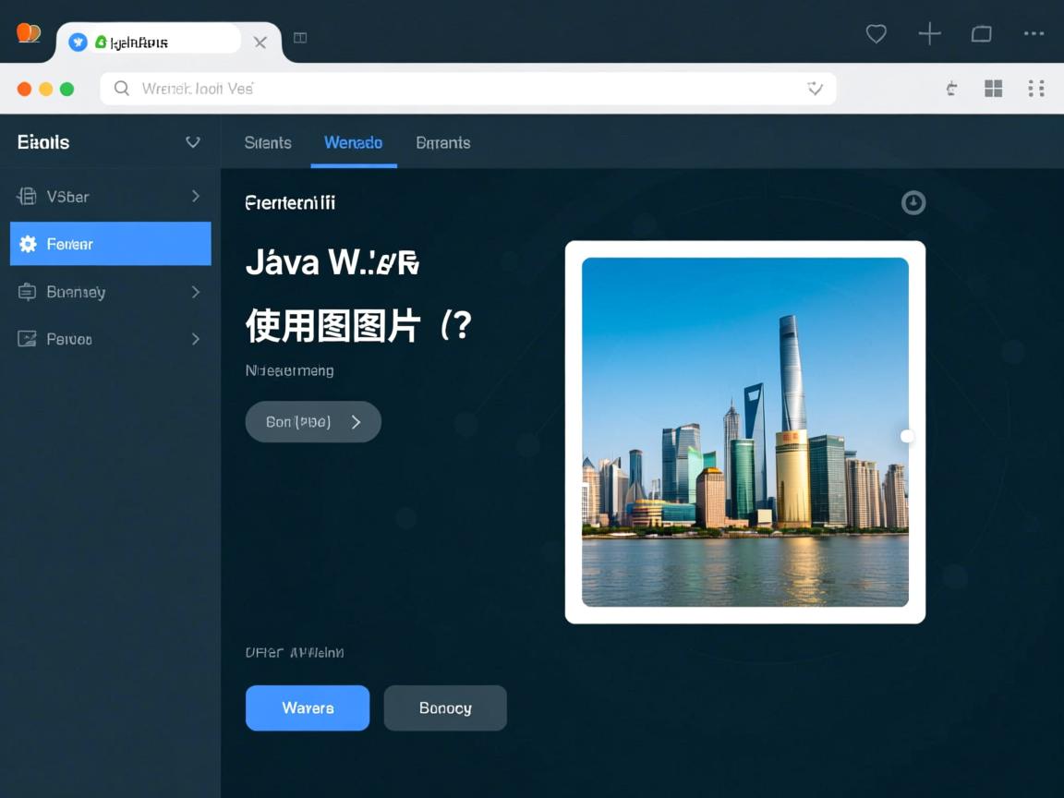Select the Byrants tab
The width and height of the screenshot is (1064, 798).
click(x=442, y=143)
